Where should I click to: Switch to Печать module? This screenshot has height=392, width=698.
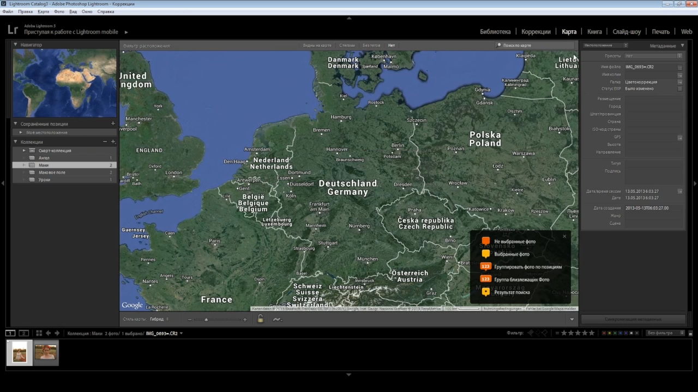660,32
